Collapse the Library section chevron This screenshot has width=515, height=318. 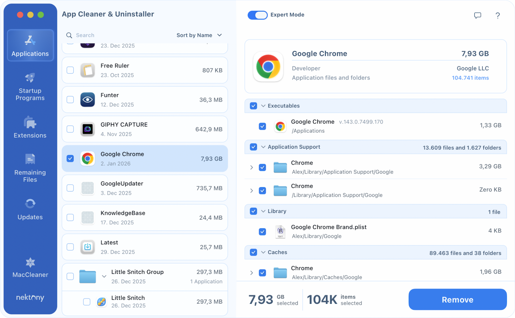pyautogui.click(x=263, y=211)
